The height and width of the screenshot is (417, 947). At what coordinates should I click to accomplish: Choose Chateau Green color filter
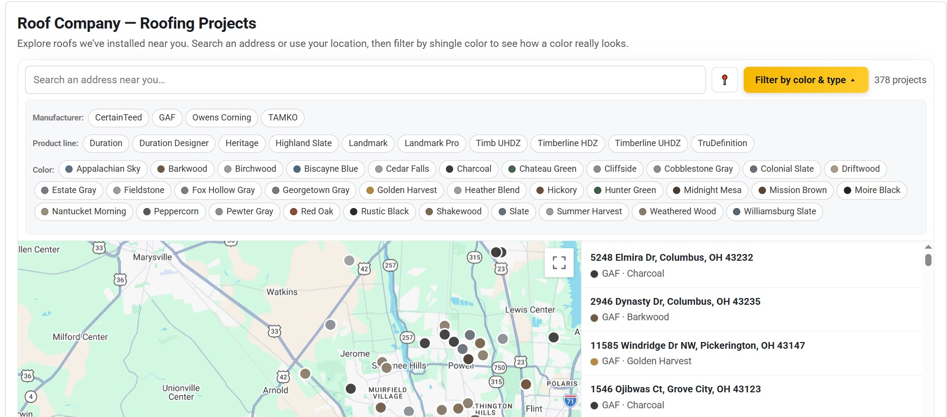click(543, 169)
